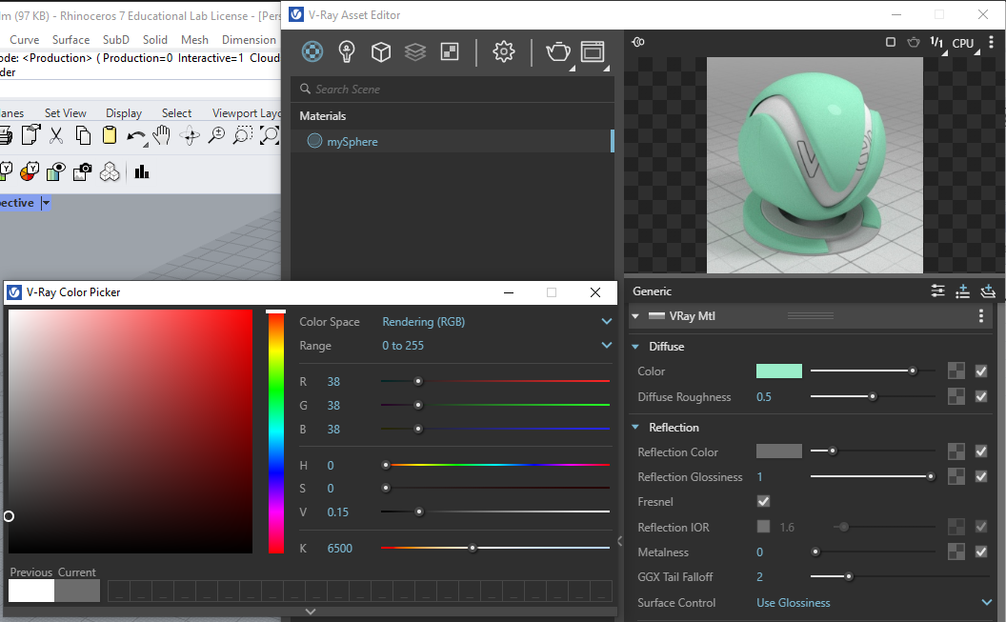1006x622 pixels.
Task: Open Rhino Solid menu
Action: [x=154, y=40]
